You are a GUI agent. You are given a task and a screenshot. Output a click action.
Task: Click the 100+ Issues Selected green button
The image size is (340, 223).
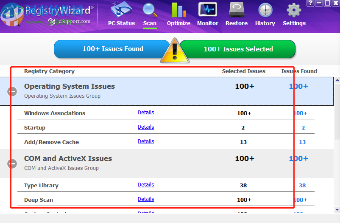(238, 49)
